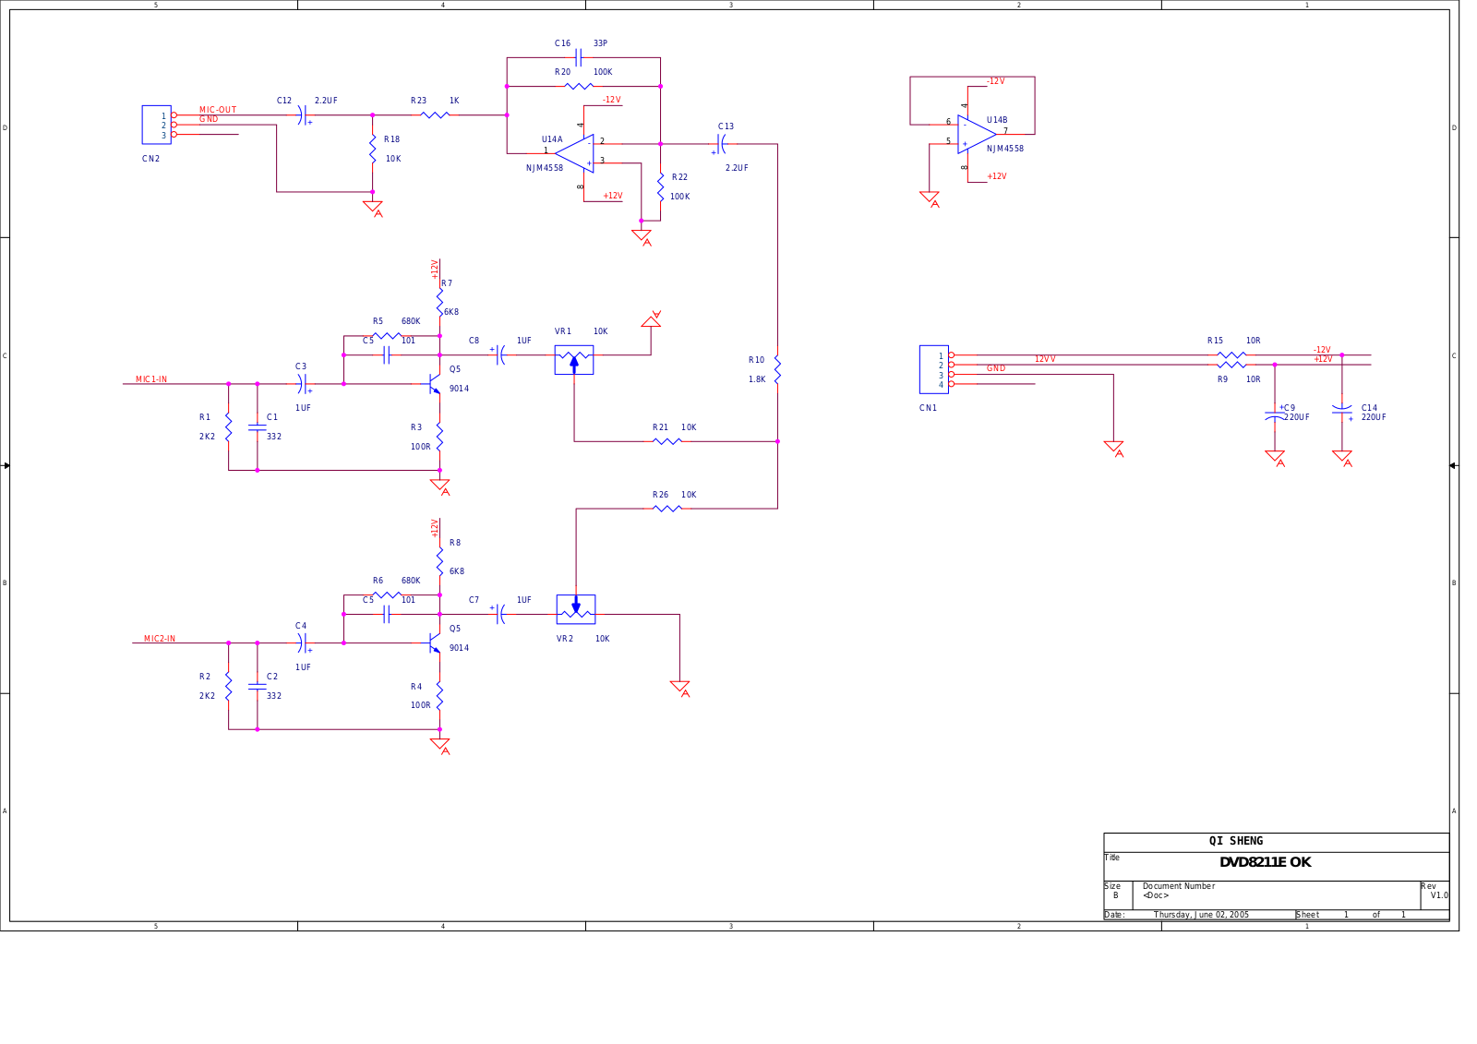Click the <Doc> document number field
Image resolution: width=1477 pixels, height=1044 pixels.
[1156, 895]
